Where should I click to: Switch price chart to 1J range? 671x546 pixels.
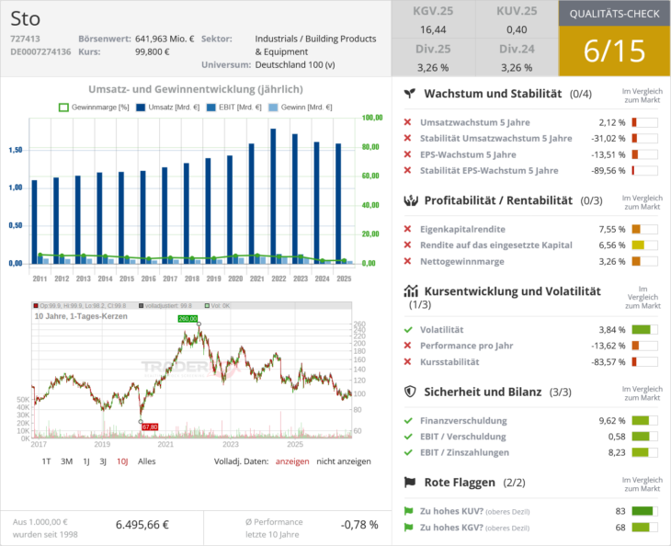pyautogui.click(x=86, y=461)
